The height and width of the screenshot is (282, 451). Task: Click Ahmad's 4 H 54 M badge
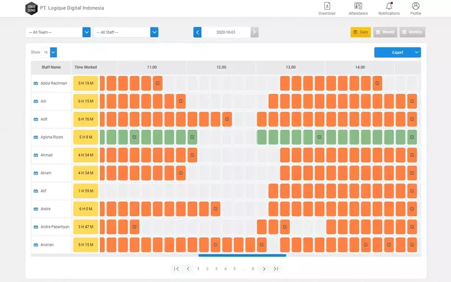tap(86, 155)
